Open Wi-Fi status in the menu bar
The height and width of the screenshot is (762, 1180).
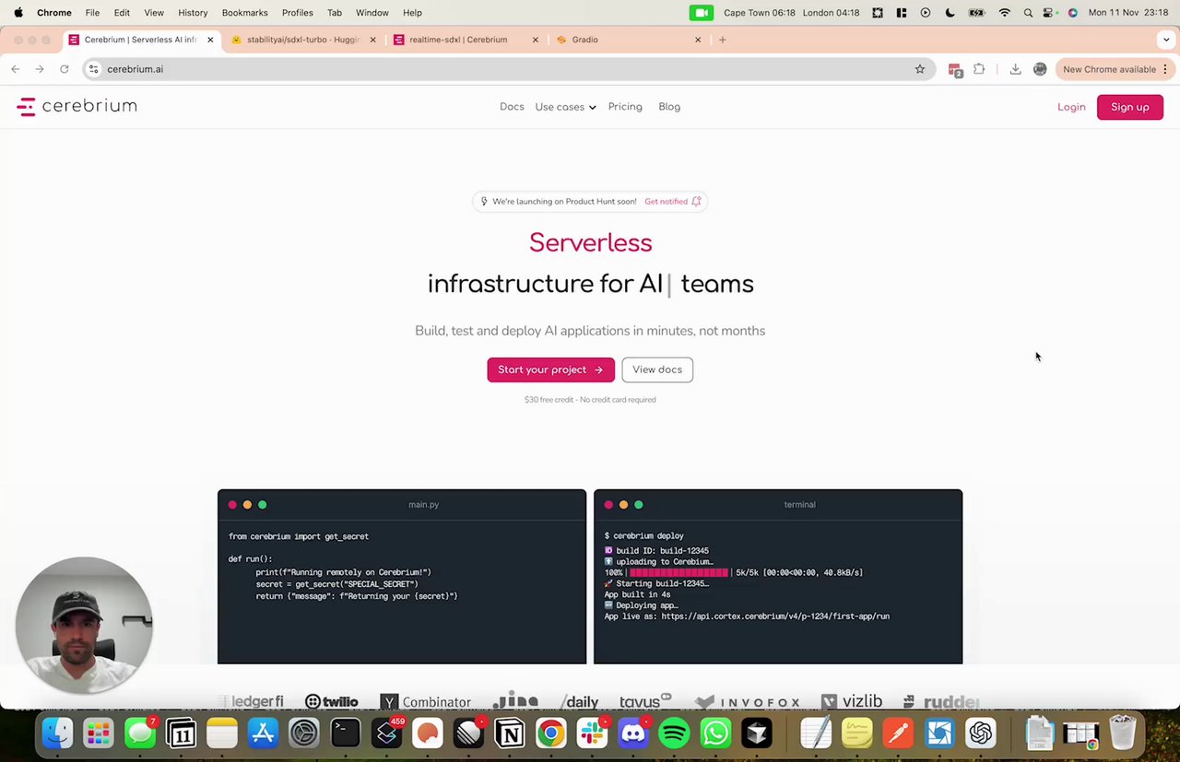1004,13
